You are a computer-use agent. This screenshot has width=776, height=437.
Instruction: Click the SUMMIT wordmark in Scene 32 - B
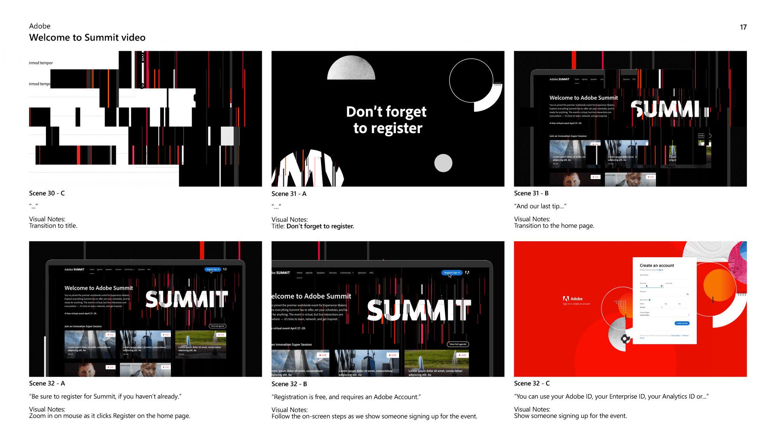(x=419, y=310)
